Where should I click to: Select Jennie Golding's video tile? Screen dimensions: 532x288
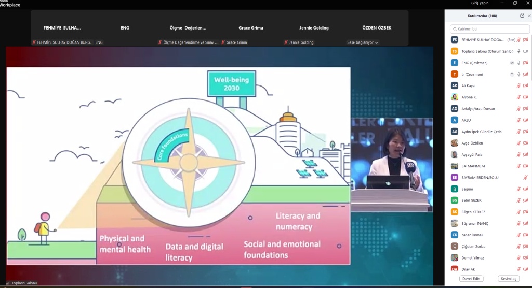(314, 28)
